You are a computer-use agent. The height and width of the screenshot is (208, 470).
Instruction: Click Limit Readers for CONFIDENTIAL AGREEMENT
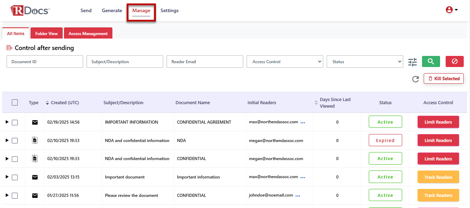[438, 122]
